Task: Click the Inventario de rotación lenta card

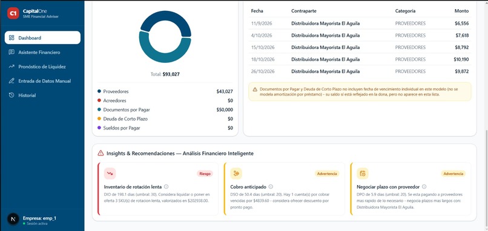Action: pyautogui.click(x=158, y=189)
